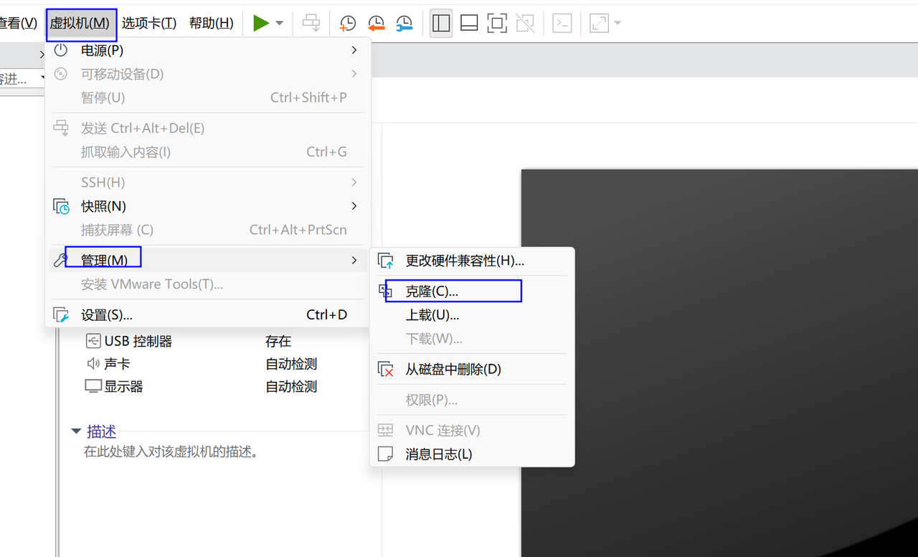Select the 管理(M) menu entry
The image size is (918, 557).
207,260
